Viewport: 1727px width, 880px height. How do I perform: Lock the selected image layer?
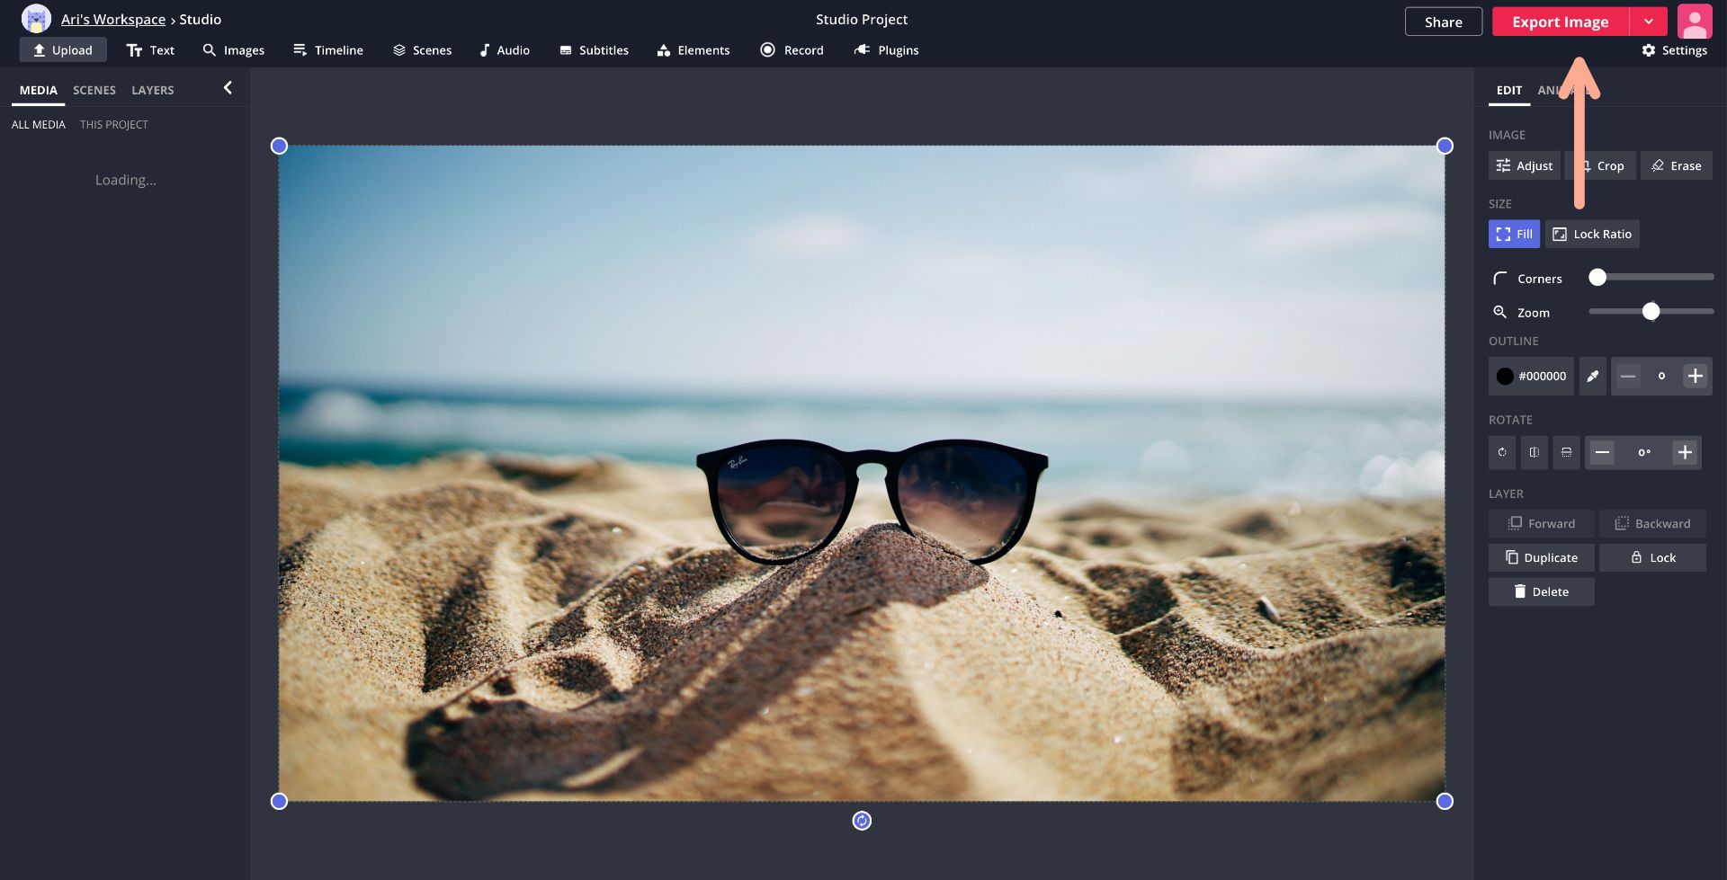pos(1653,557)
